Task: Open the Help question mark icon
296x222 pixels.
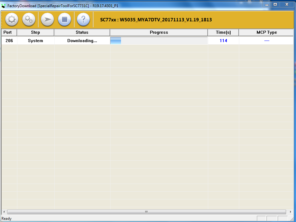Action: 83,20
